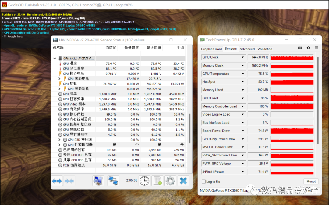Click circle icon of PCIe 链路速度 row
The image size is (329, 205).
pos(60,165)
